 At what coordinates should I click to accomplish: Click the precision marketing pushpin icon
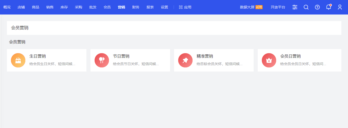point(185,60)
